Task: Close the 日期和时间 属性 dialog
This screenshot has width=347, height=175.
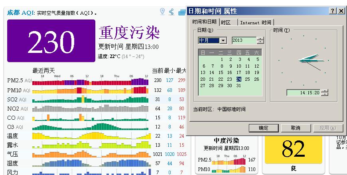Action: 341,11
